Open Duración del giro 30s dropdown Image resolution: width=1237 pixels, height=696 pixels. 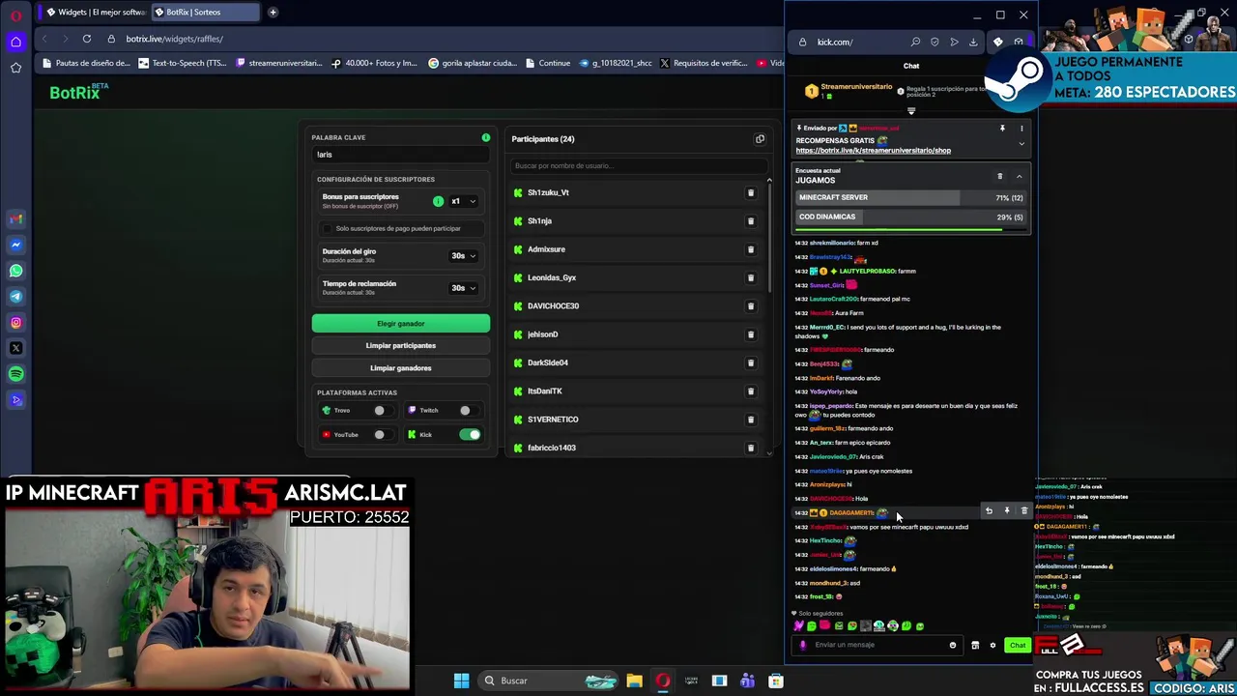(463, 256)
